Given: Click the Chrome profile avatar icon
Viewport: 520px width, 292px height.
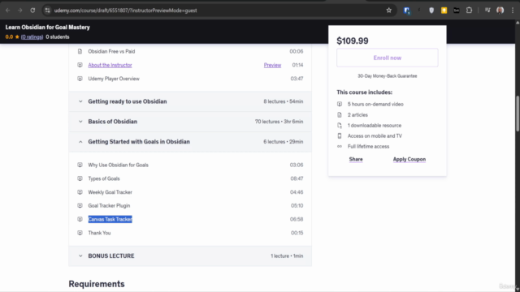Looking at the screenshot, I should 500,11.
